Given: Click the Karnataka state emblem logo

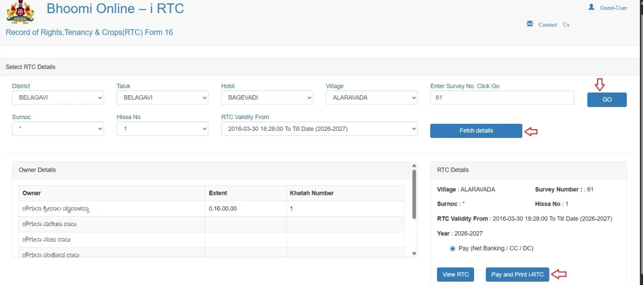Looking at the screenshot, I should coord(20,13).
